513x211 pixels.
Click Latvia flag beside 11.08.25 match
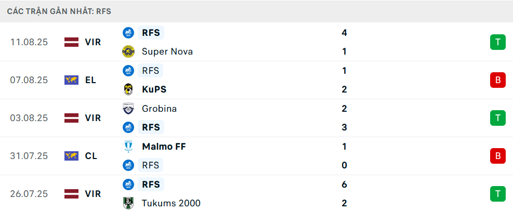(71, 42)
